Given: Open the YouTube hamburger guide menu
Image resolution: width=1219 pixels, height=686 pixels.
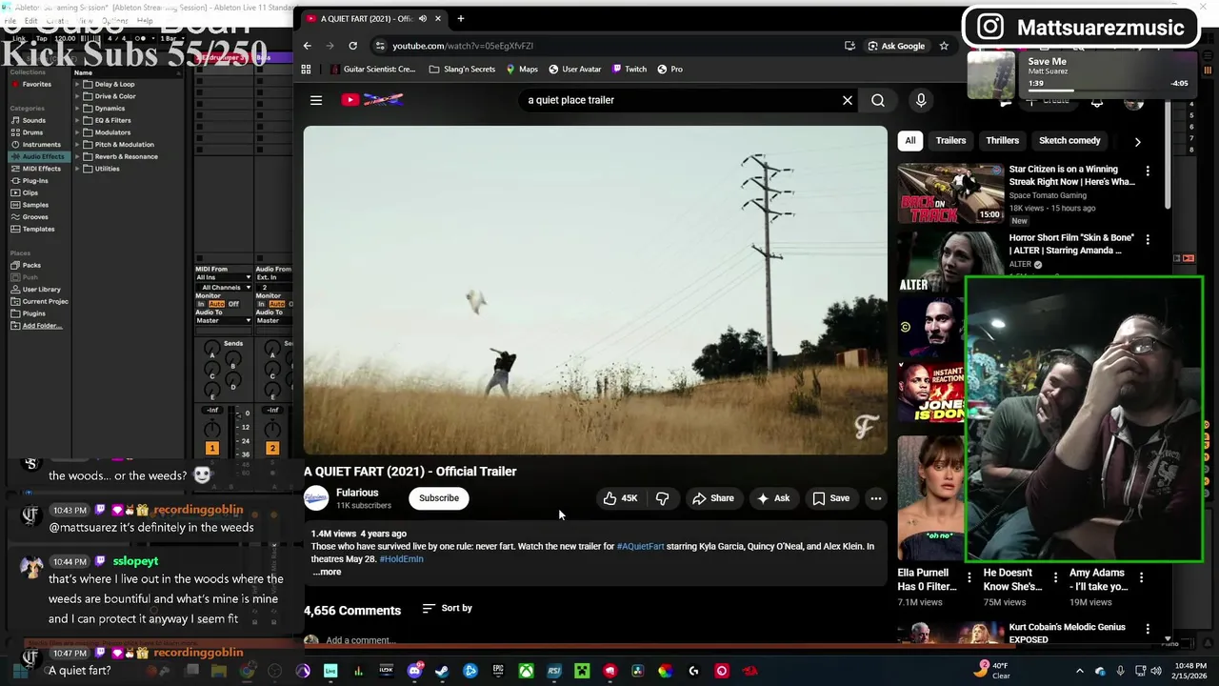Looking at the screenshot, I should tap(316, 100).
